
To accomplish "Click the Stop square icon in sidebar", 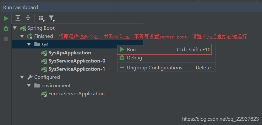I will tap(6, 39).
